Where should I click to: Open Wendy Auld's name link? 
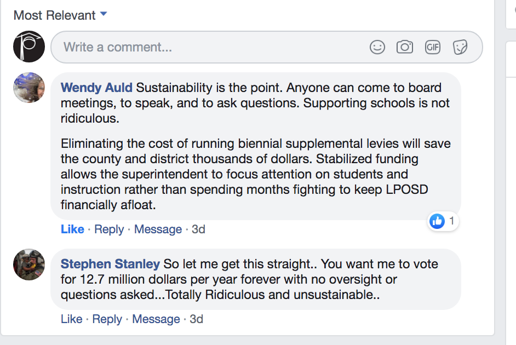96,88
